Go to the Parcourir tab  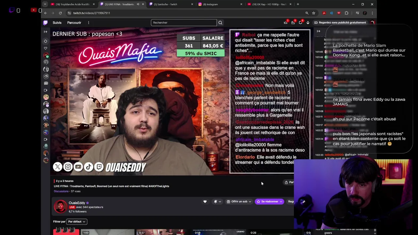74,23
